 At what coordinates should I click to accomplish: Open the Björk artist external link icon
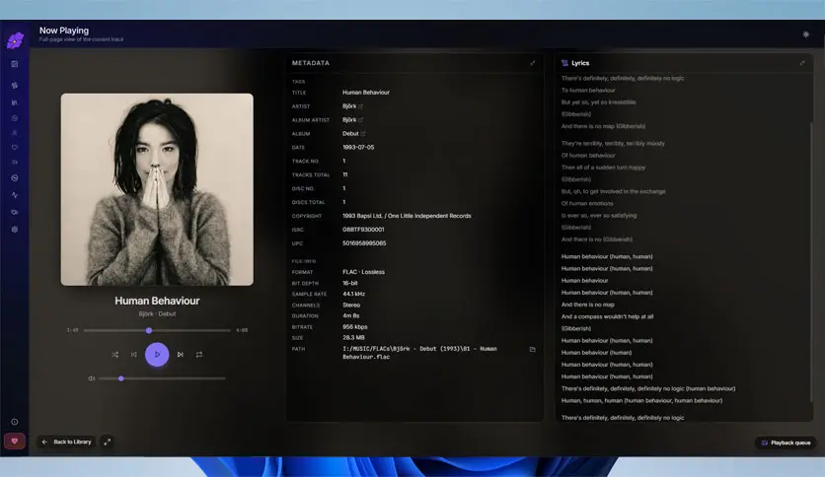pyautogui.click(x=361, y=106)
